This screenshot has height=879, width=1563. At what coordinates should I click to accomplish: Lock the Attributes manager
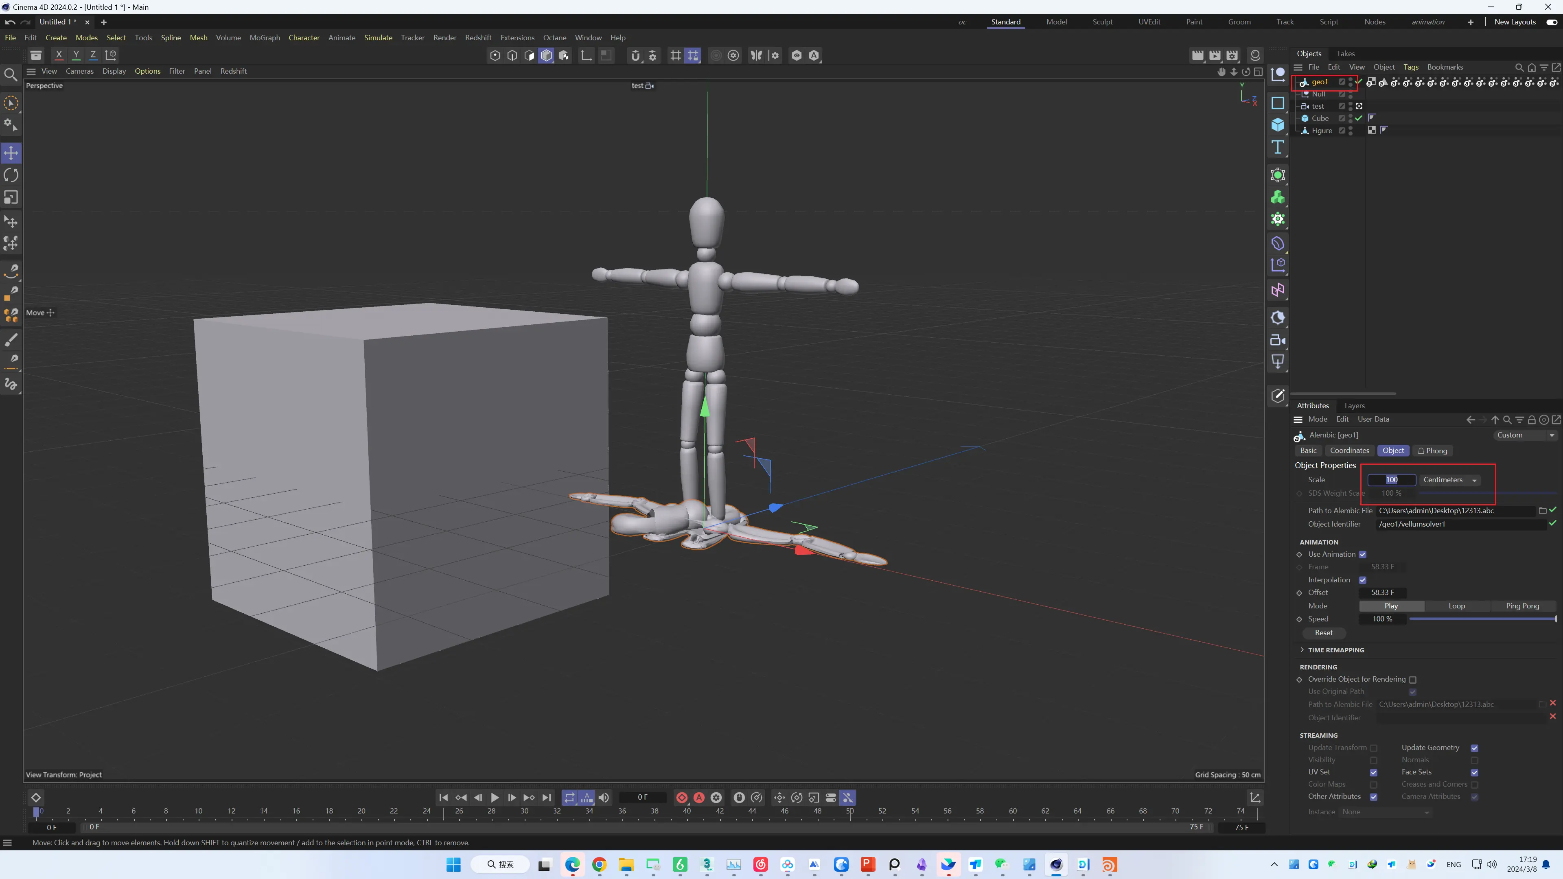point(1531,420)
